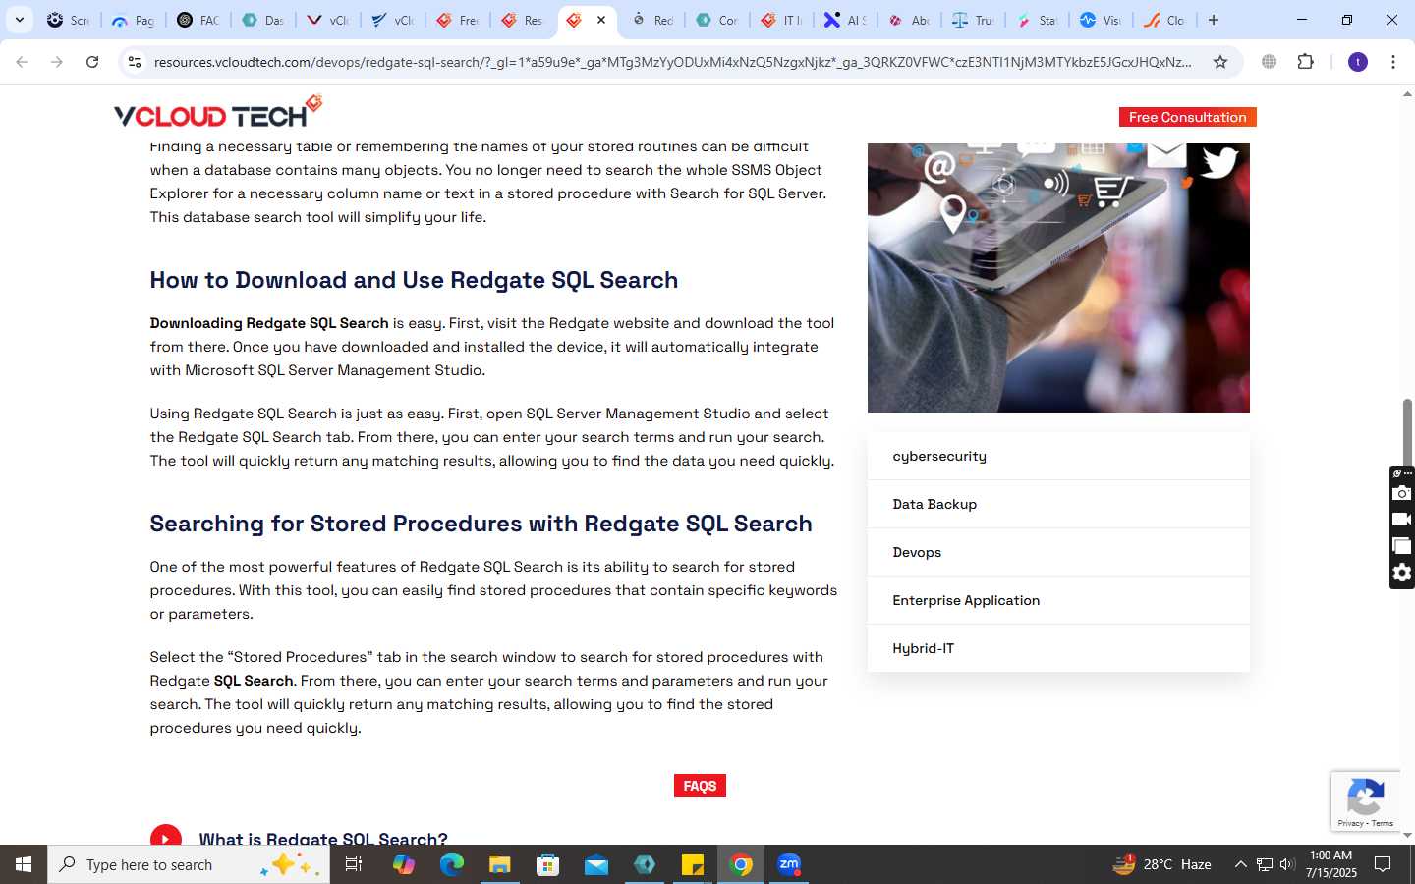
Task: Click the reCAPTCHA badge
Action: tap(1366, 801)
